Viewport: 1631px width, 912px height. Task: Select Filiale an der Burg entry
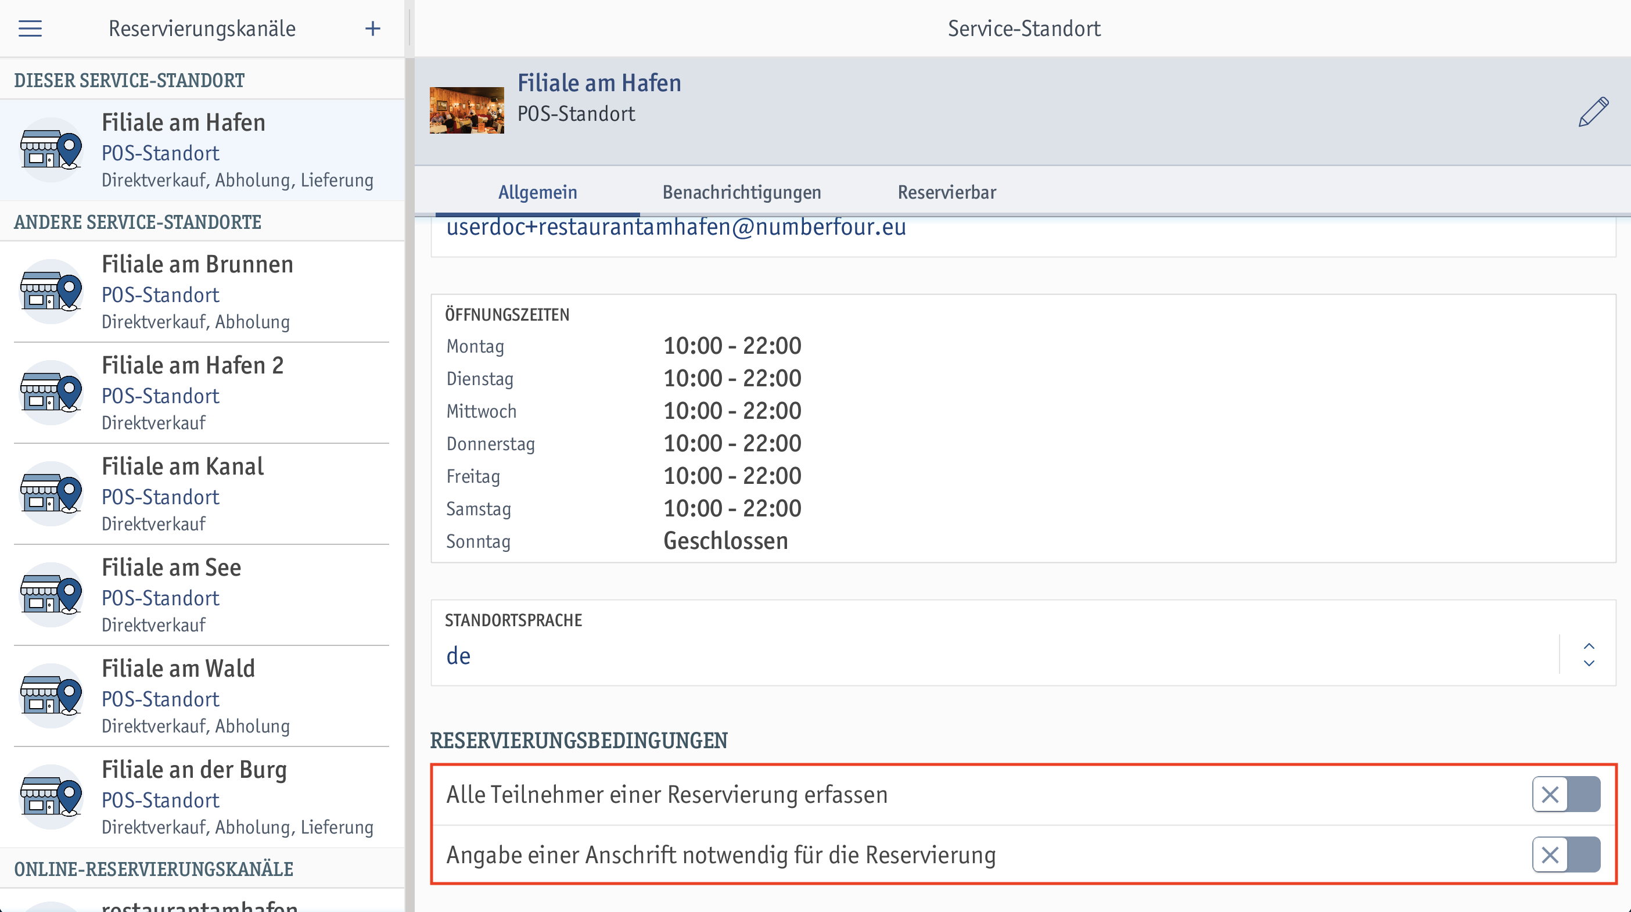click(202, 797)
